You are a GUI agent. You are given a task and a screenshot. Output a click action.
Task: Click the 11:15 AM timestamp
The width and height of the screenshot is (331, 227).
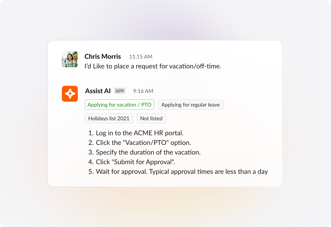(x=141, y=56)
